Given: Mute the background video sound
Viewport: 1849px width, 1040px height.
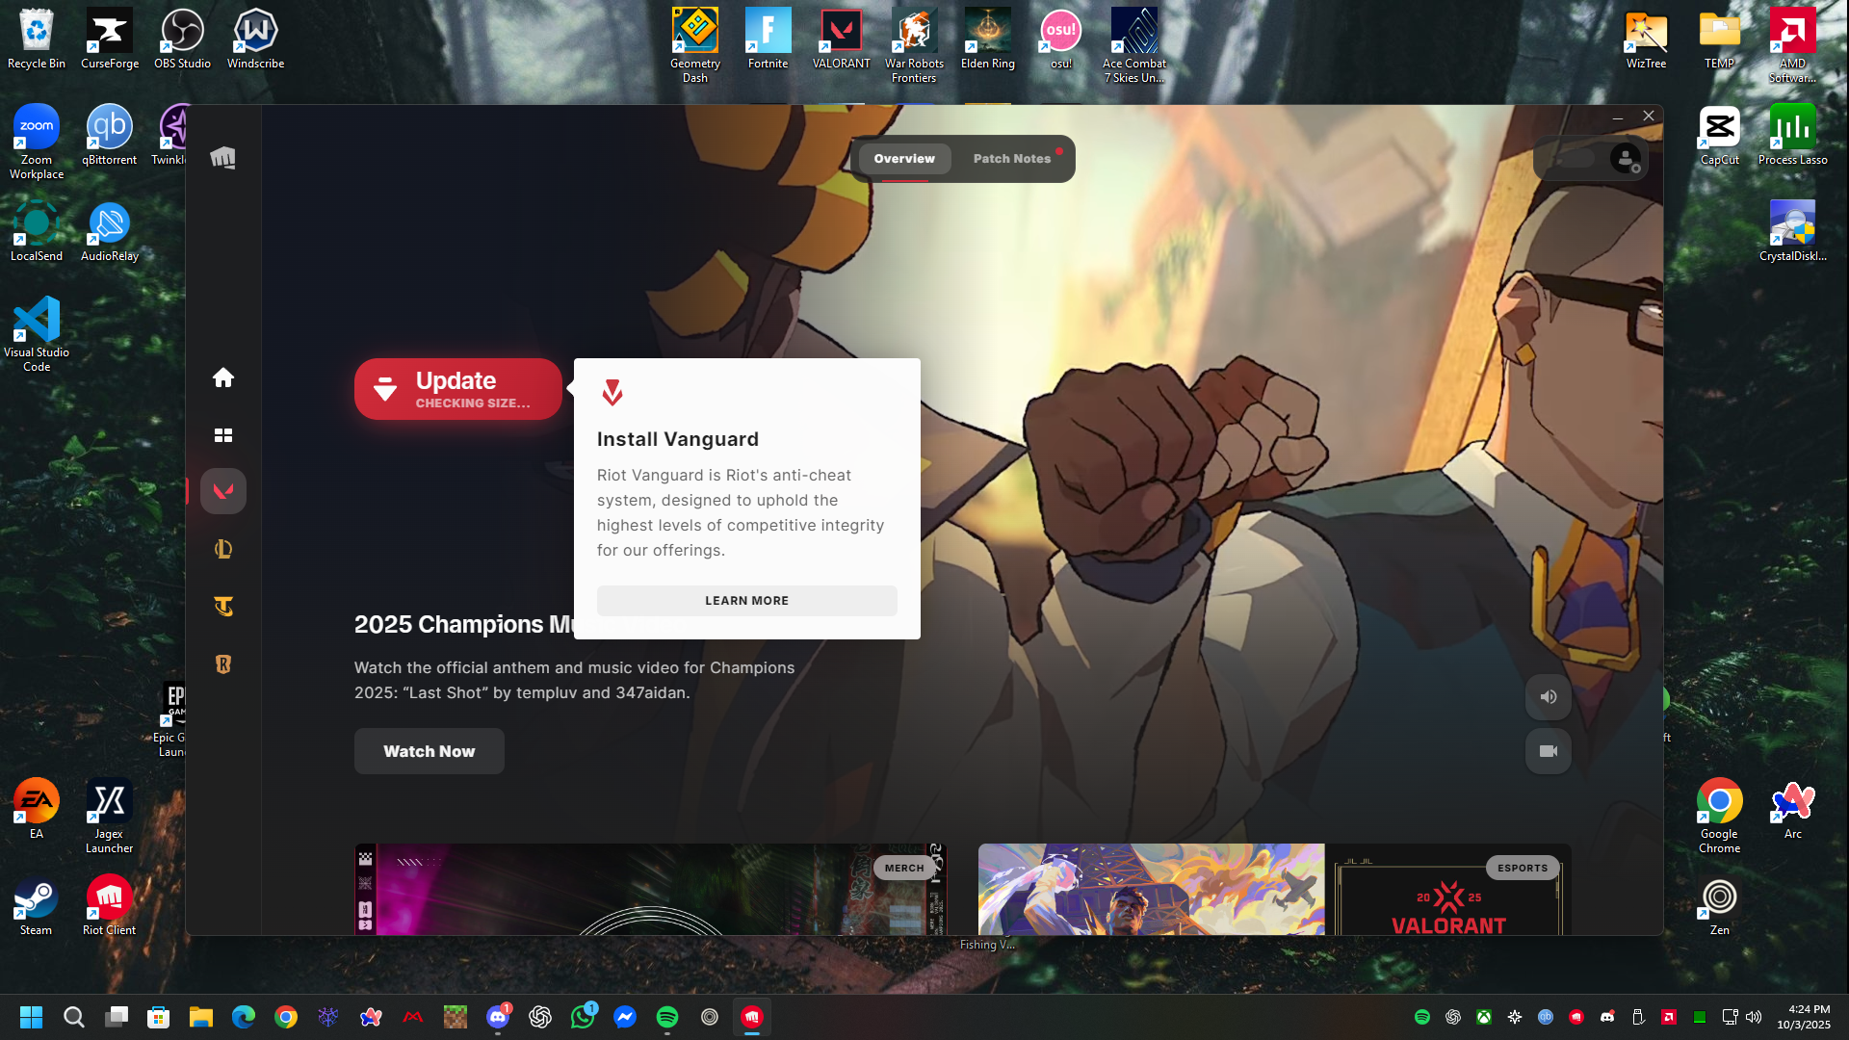Looking at the screenshot, I should coord(1549,697).
